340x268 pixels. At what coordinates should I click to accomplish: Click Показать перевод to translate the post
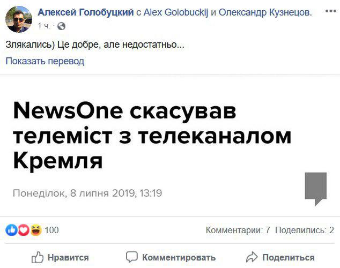coord(45,61)
